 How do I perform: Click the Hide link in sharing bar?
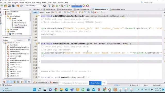104,83
